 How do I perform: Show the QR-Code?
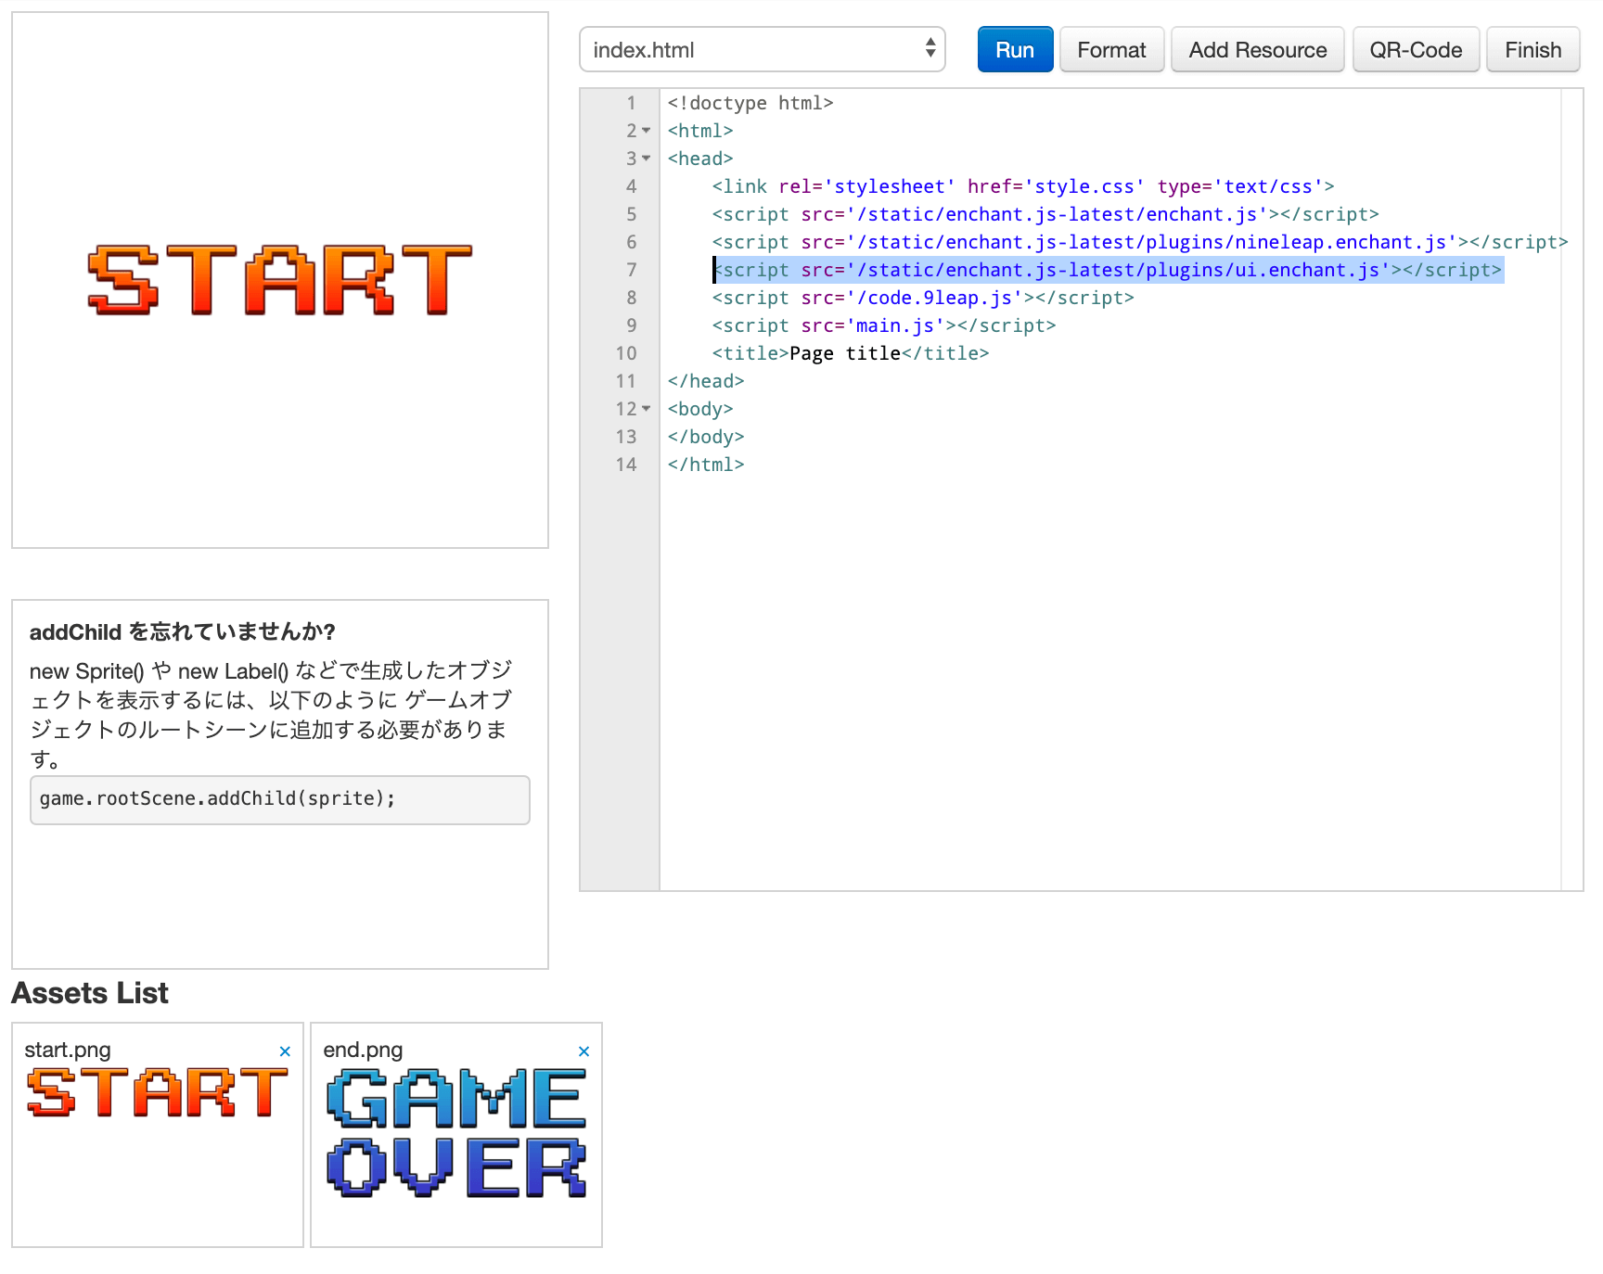click(1416, 50)
